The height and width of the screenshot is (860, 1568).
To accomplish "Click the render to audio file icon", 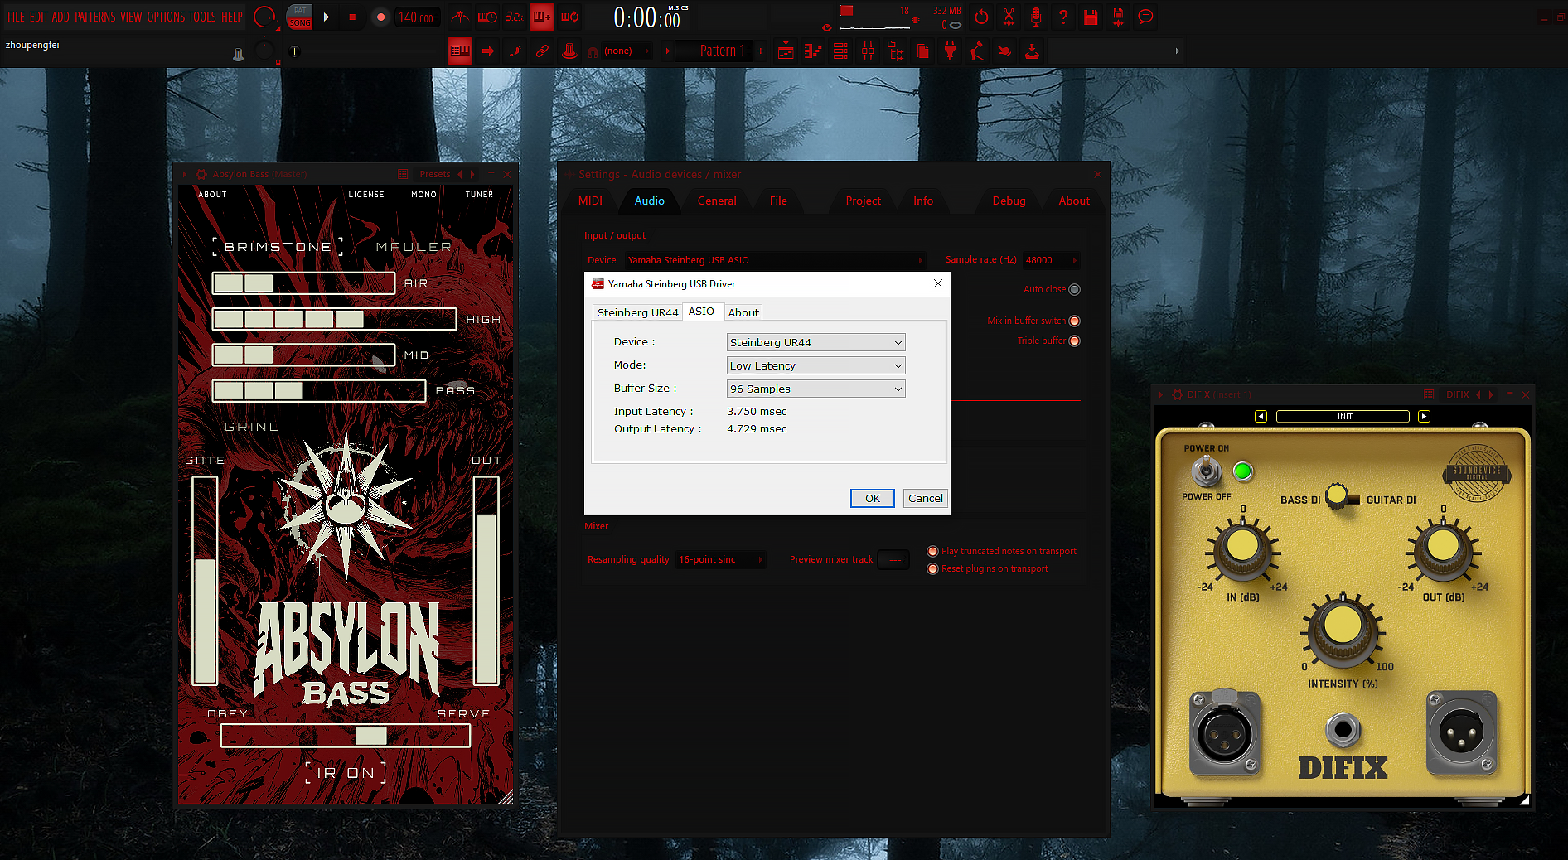I will click(x=1118, y=17).
